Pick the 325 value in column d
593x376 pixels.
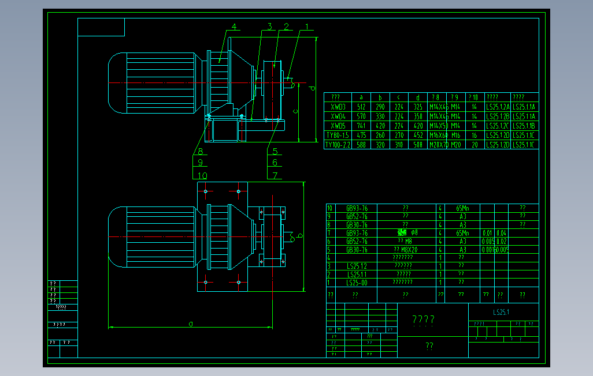coord(418,107)
